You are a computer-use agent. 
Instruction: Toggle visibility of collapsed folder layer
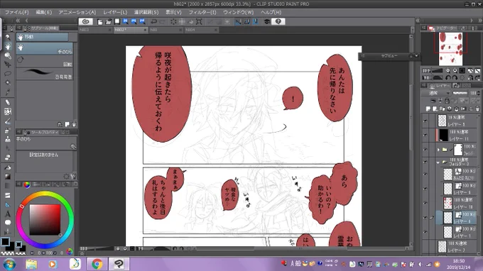425,150
